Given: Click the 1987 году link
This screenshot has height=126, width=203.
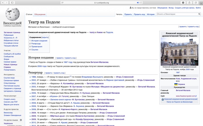Looking at the screenshot, I should (x=68, y=62).
